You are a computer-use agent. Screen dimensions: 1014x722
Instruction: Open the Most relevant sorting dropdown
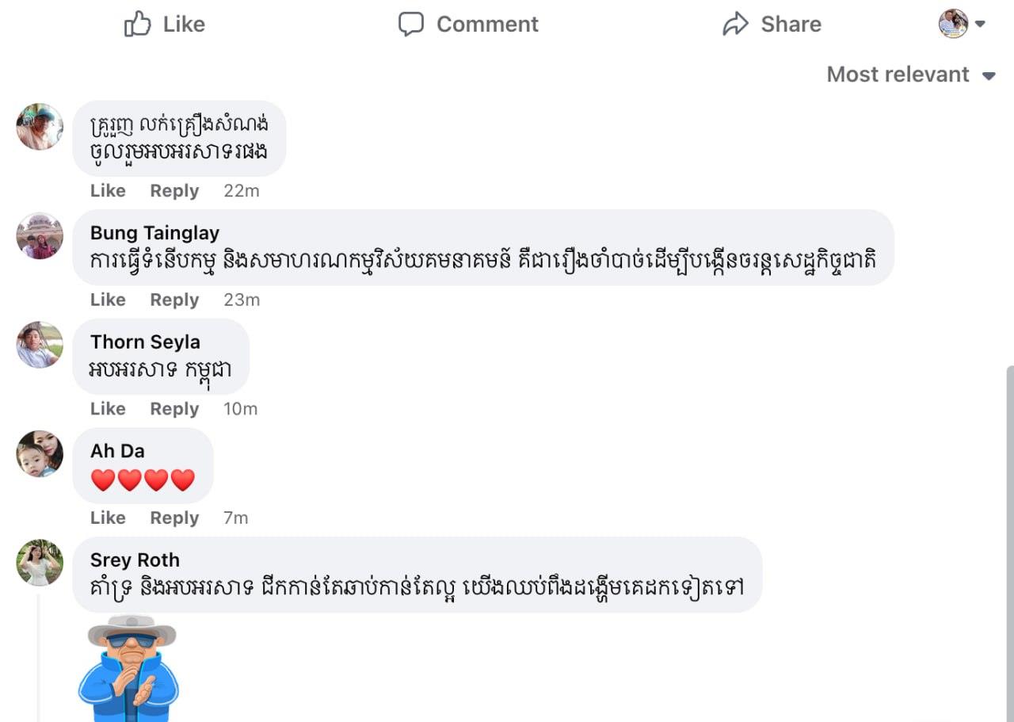pyautogui.click(x=910, y=74)
